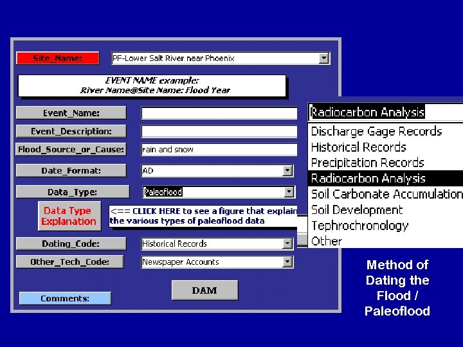Viewport: 463px width, 347px height.
Task: Choose Other at bottom of list
Action: pyautogui.click(x=385, y=241)
